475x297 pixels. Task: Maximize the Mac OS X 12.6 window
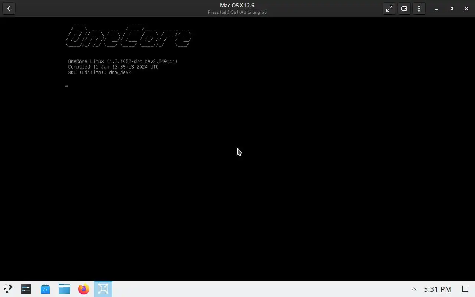point(452,9)
